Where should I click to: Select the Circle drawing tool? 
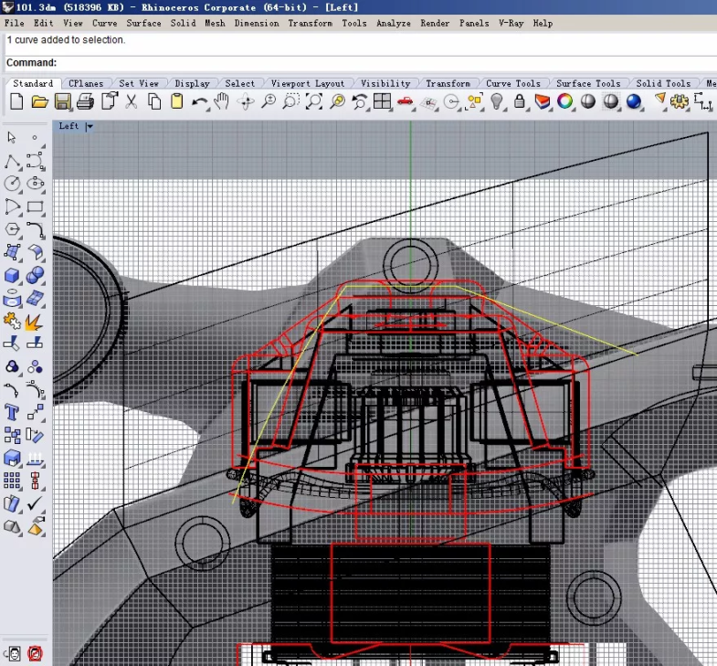tap(13, 185)
